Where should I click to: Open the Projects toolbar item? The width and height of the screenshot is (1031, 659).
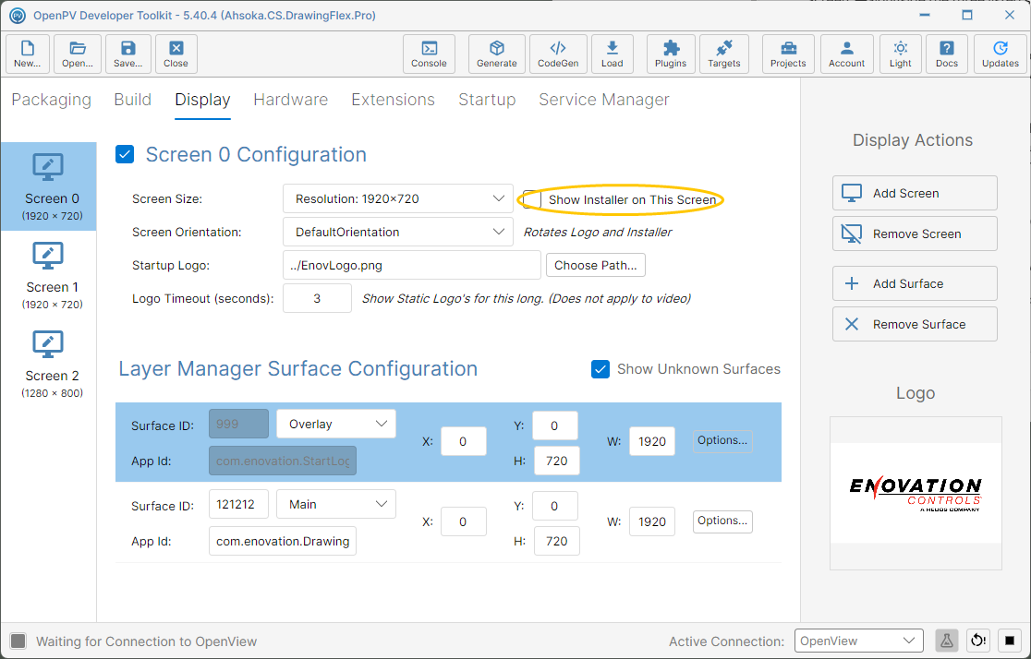pos(788,54)
